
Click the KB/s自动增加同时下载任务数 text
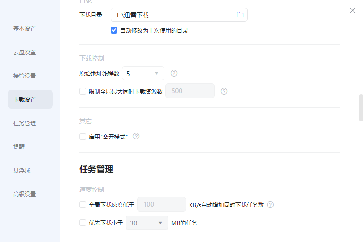coord(226,205)
